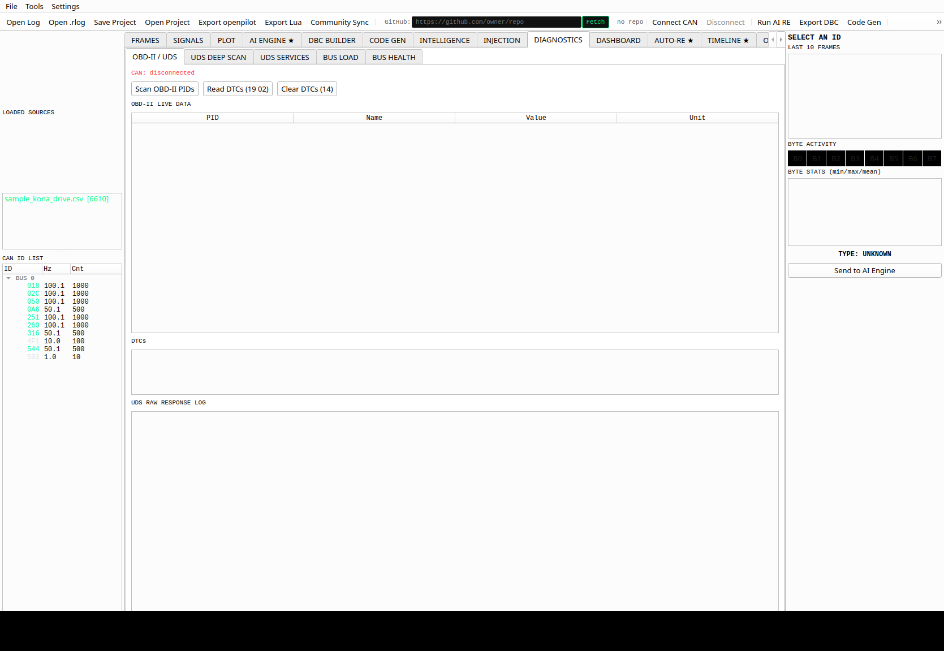Click the Name column header
Viewport: 944px width, 651px height.
coord(374,118)
